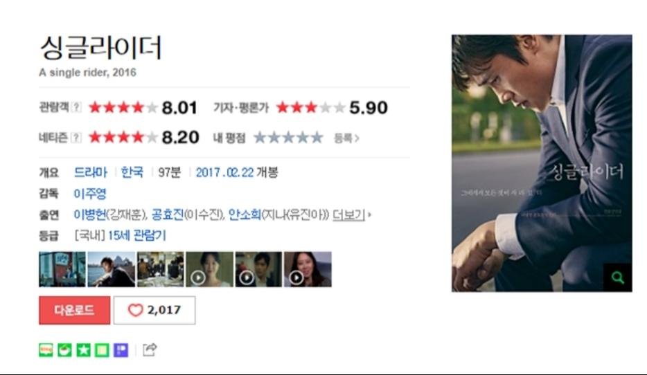Share via the green cafe cup icon
The image size is (647, 375).
[x=65, y=350]
